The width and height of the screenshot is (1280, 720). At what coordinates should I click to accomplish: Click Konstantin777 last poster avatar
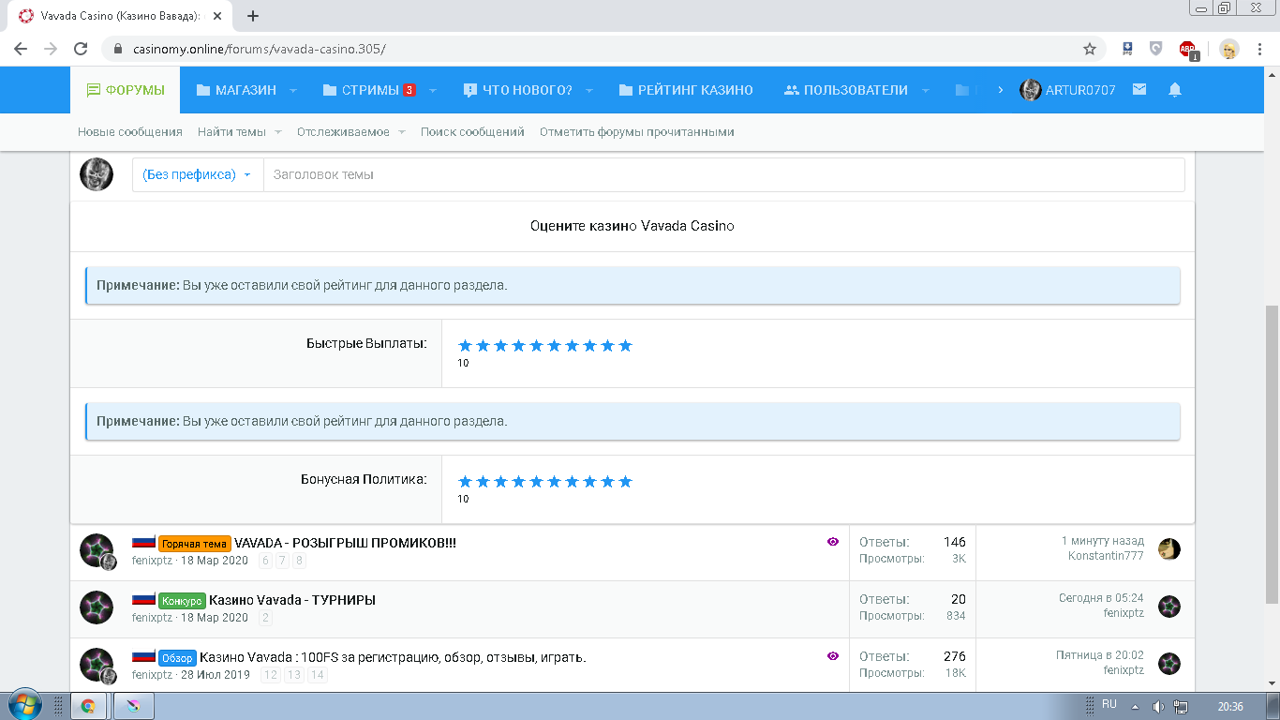click(1168, 549)
